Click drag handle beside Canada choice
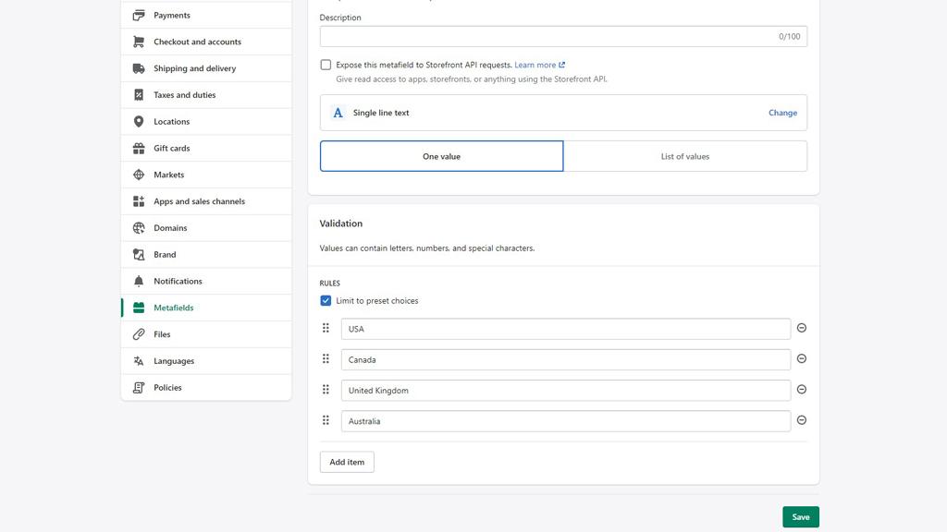The image size is (947, 532). click(326, 359)
